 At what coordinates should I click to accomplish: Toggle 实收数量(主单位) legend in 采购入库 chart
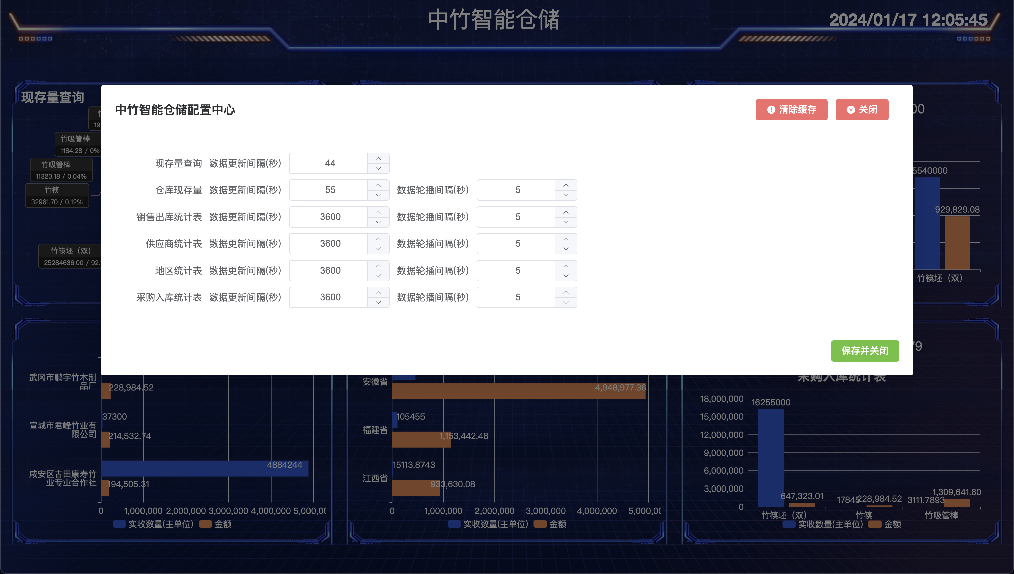(823, 524)
